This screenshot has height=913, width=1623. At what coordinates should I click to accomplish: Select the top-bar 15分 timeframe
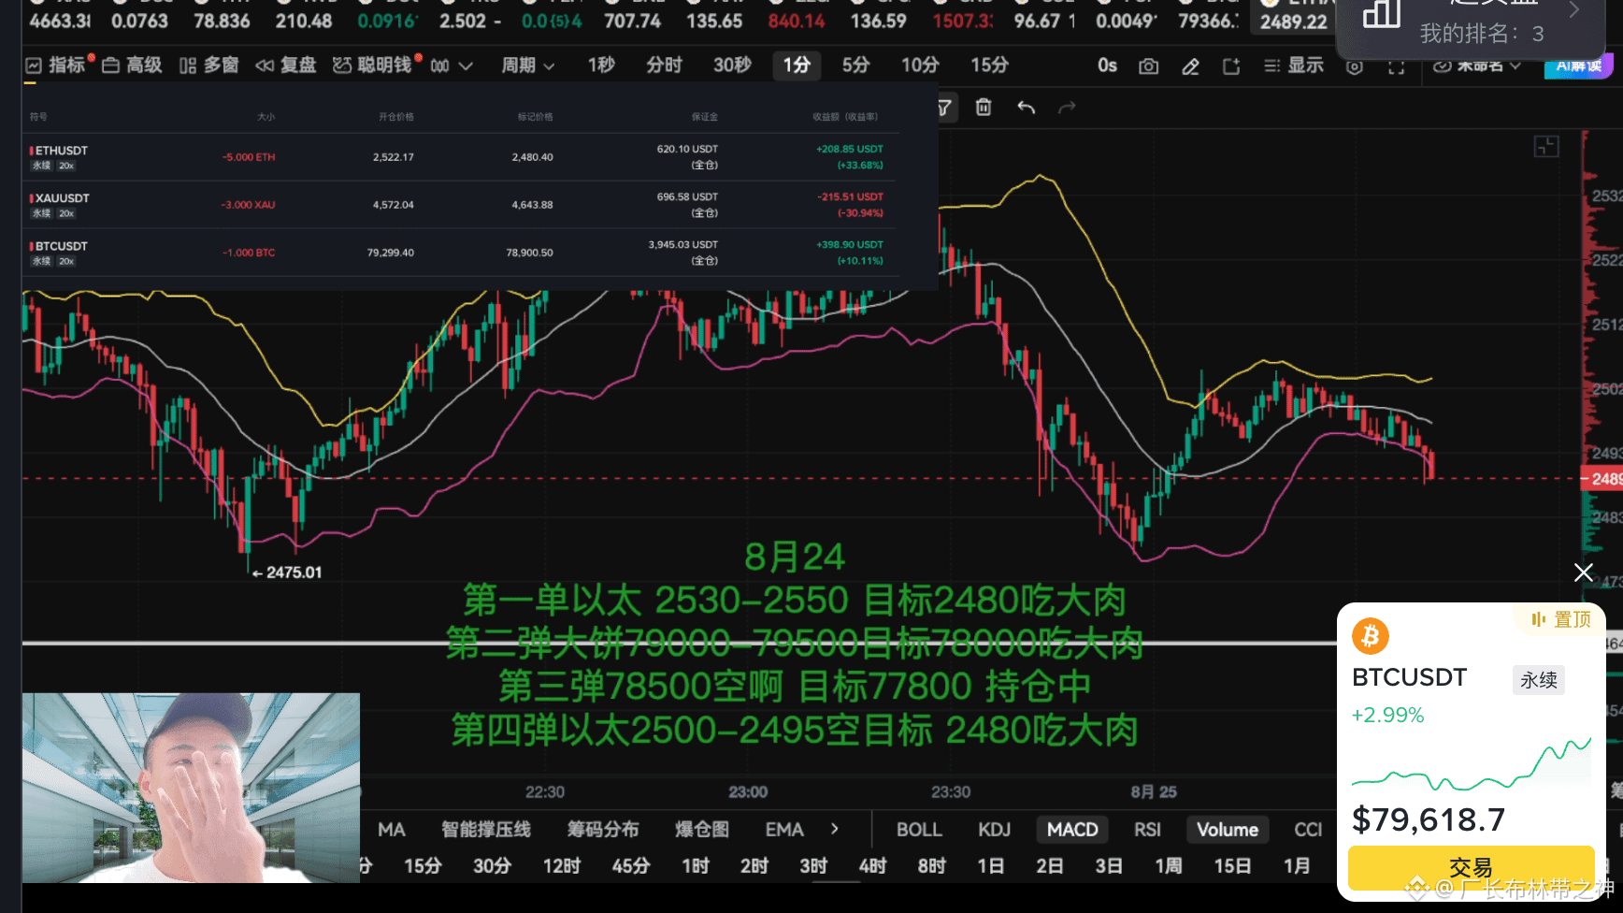tap(989, 65)
